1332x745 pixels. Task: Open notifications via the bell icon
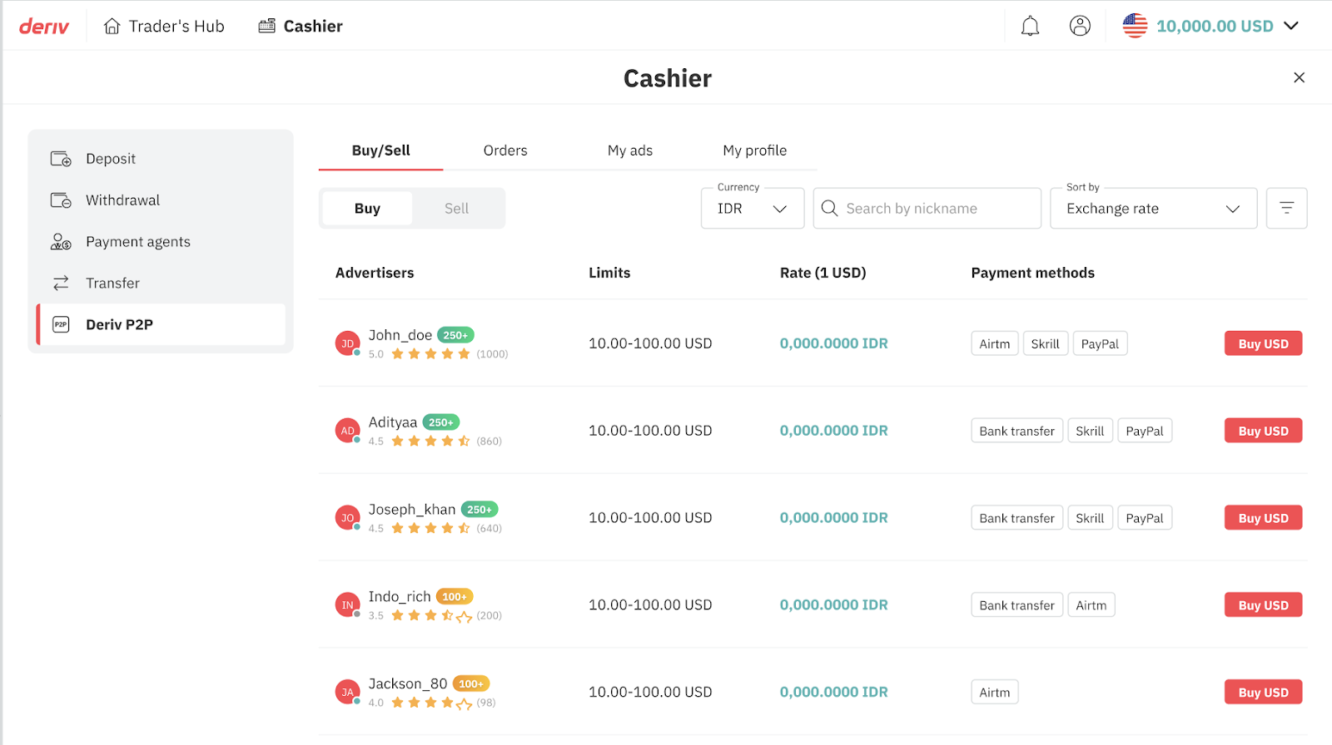tap(1029, 26)
